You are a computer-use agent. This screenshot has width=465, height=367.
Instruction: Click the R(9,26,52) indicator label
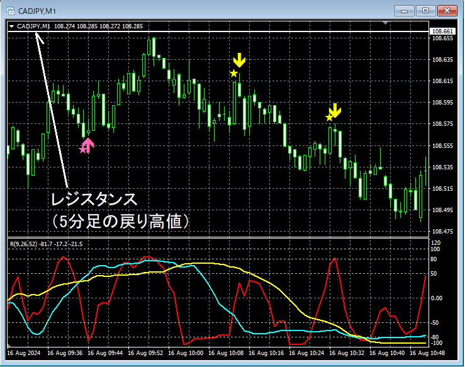pos(24,244)
